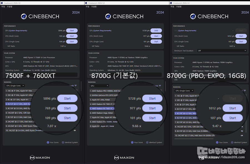Image resolution: width=250 pixels, height=164 pixels.
Task: Start CPU (Single Core) test in middle window
Action: pyautogui.click(x=156, y=42)
